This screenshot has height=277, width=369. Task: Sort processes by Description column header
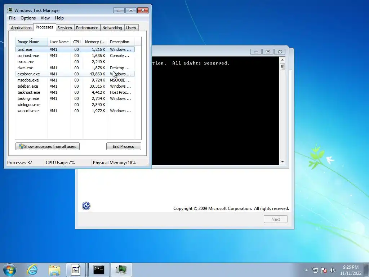tap(121, 42)
